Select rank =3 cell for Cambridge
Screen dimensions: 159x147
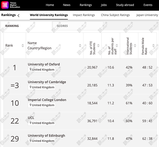(15, 86)
